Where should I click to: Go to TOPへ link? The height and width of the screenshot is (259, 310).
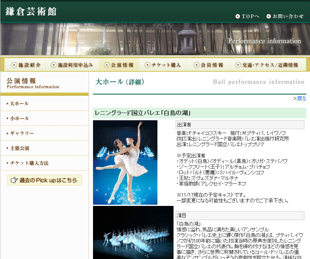click(x=247, y=16)
